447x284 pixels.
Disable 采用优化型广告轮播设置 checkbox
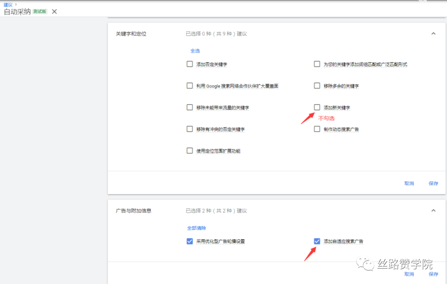(x=190, y=241)
